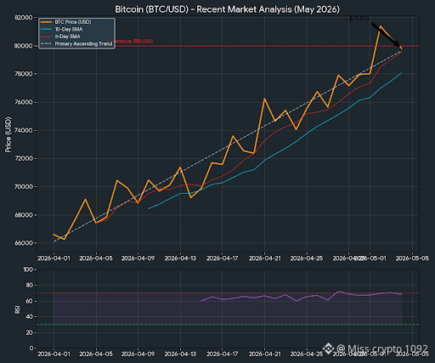This screenshot has height=363, width=435.
Task: Click 2026-04-09 on the RSI panel date axis
Action: (x=138, y=354)
